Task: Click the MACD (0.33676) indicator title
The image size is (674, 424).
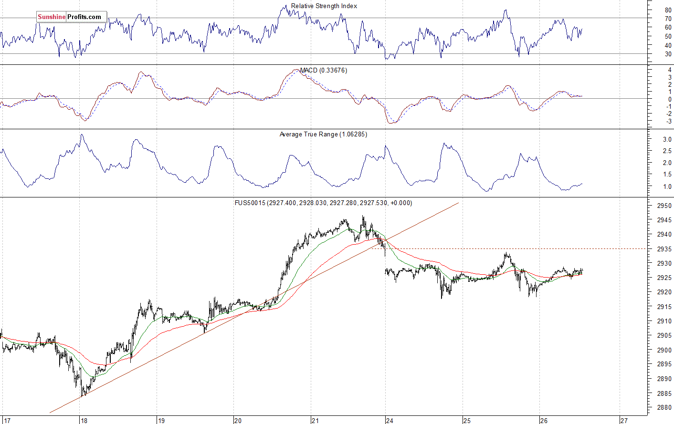Action: [324, 70]
